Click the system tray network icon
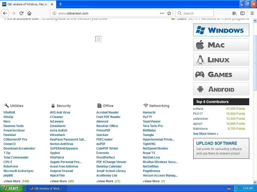257x192 pixels. 238,188
